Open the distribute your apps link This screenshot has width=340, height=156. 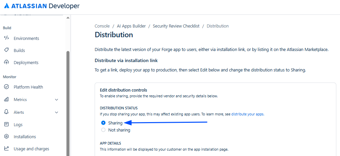click(247, 114)
